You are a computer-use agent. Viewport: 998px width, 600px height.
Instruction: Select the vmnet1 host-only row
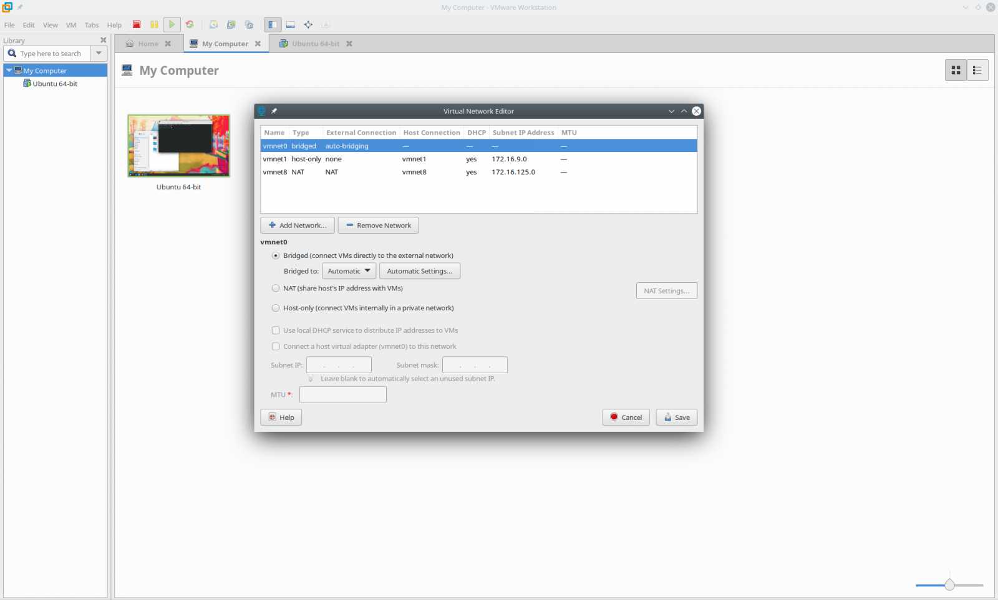tap(478, 159)
